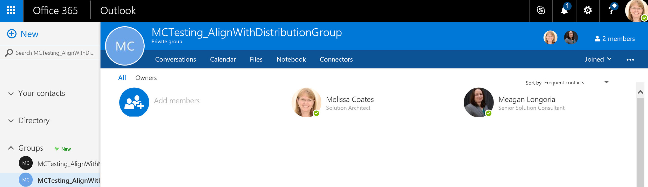Click the large MC group avatar
648x187 pixels.
click(x=125, y=46)
